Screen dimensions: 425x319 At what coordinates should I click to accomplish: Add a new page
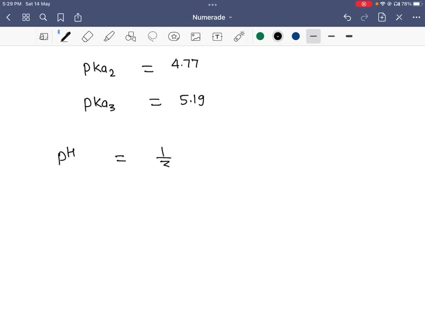coord(381,17)
